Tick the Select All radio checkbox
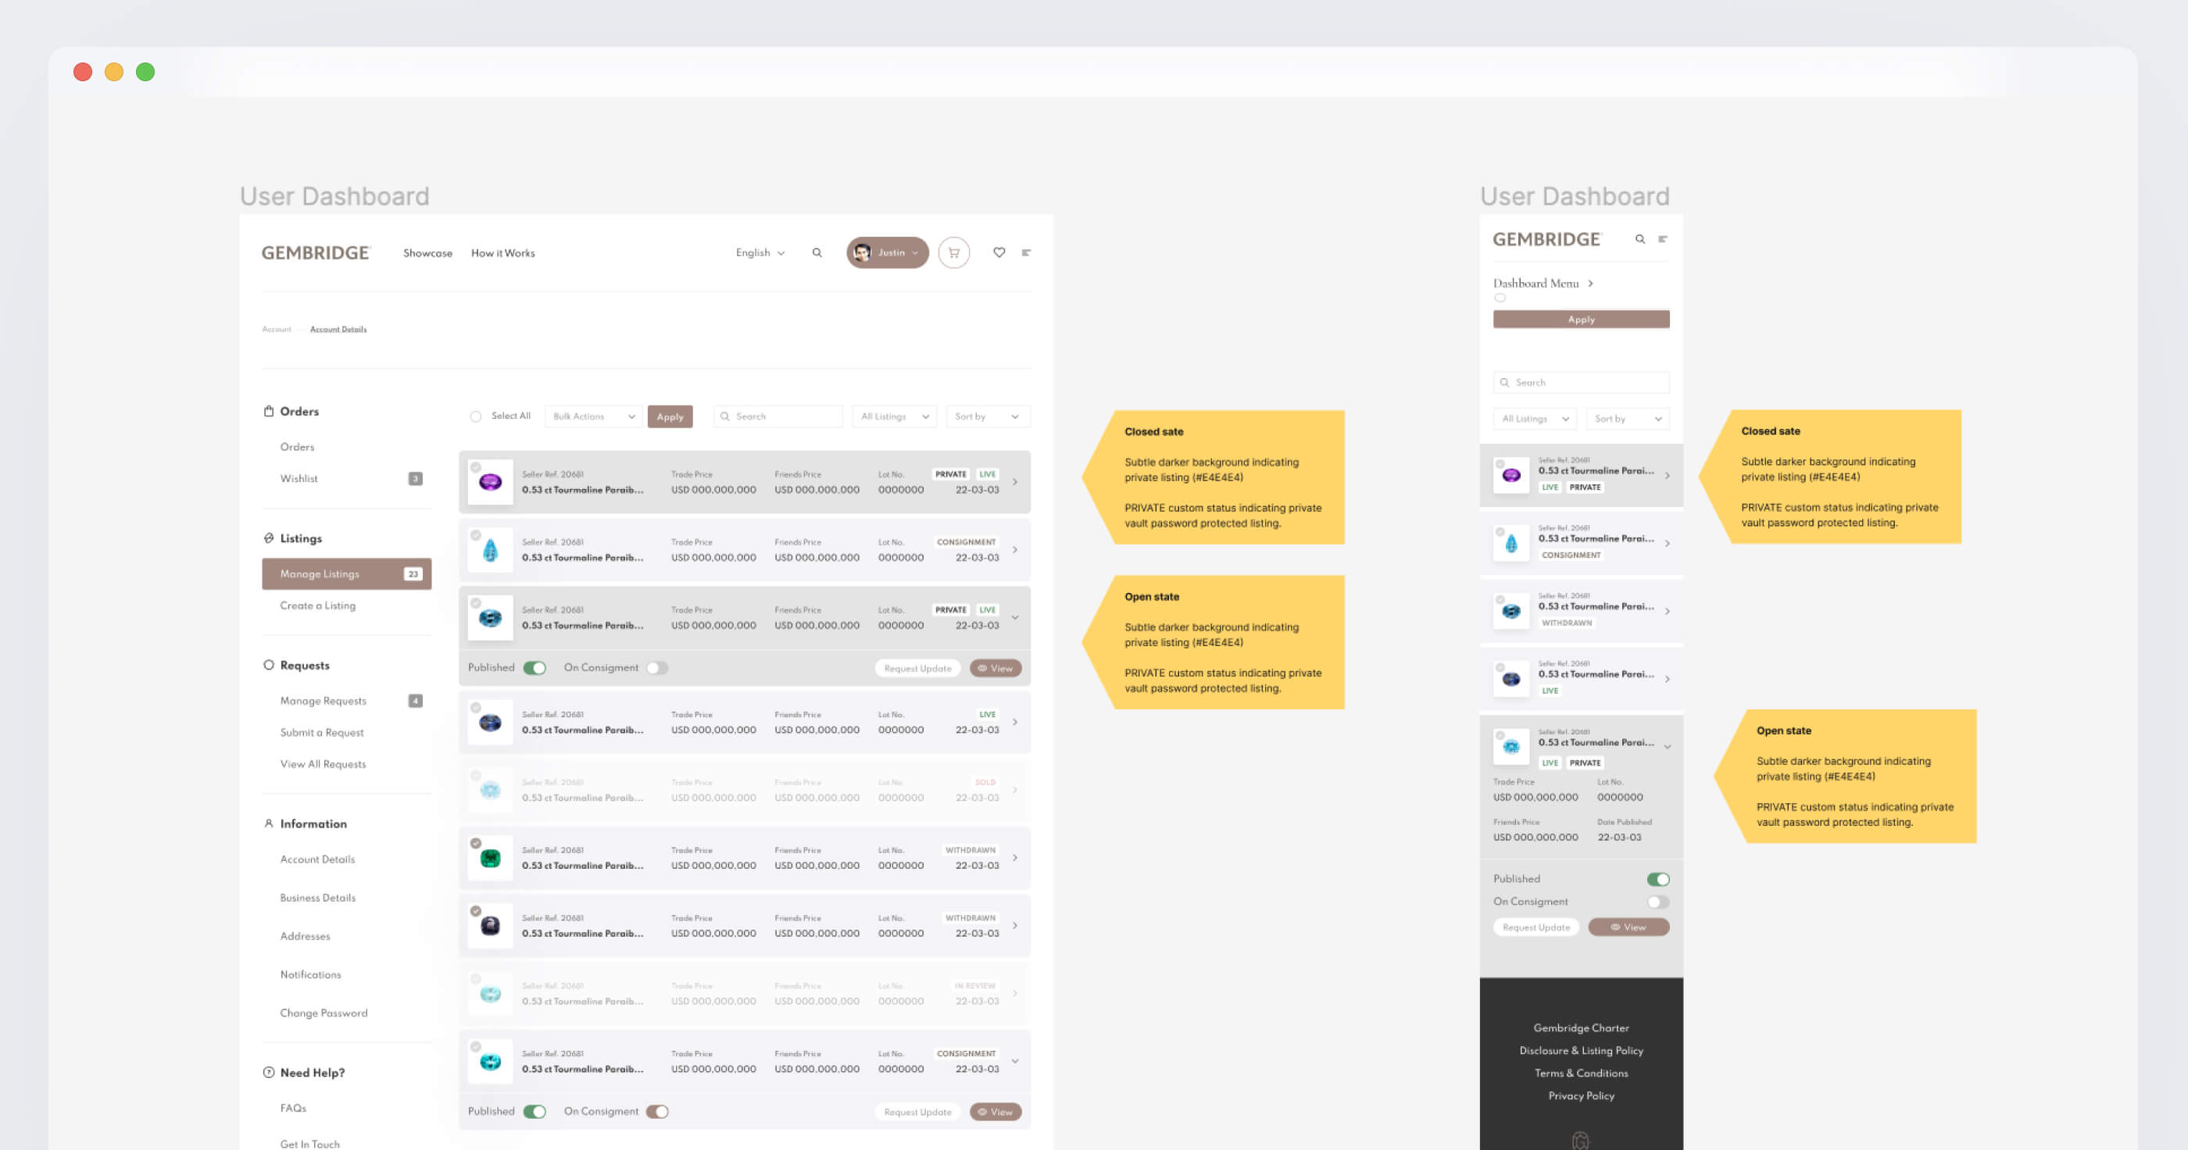This screenshot has height=1150, width=2188. (476, 416)
